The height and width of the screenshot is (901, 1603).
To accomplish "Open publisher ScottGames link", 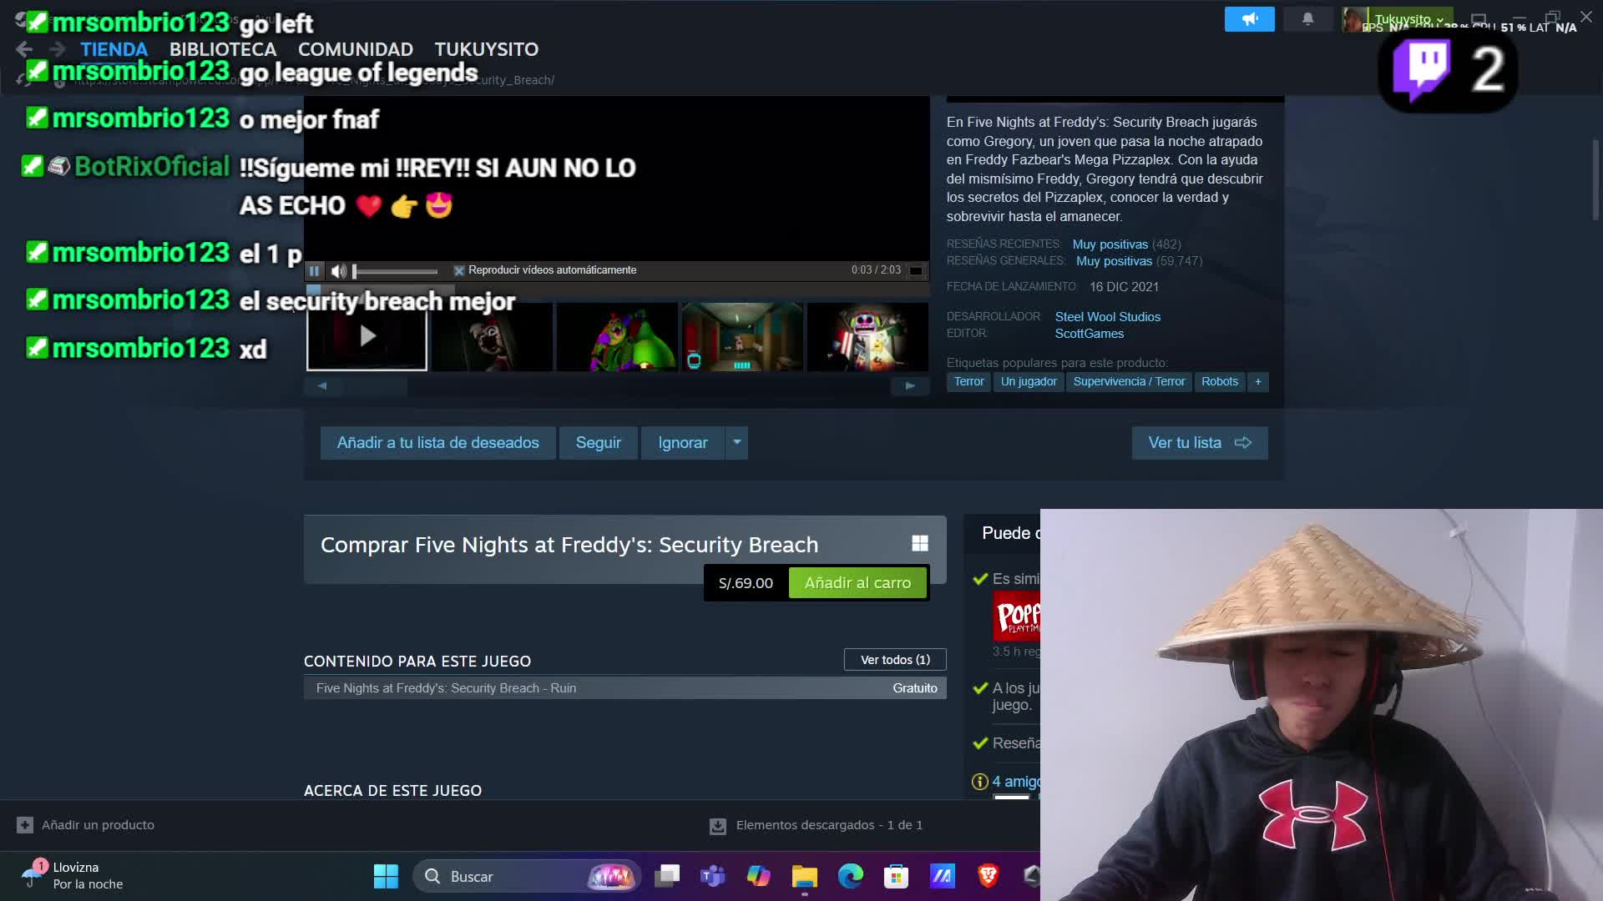I will tap(1089, 334).
